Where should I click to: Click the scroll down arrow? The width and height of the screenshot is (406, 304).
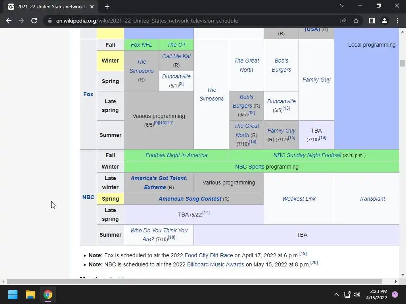coord(402,275)
